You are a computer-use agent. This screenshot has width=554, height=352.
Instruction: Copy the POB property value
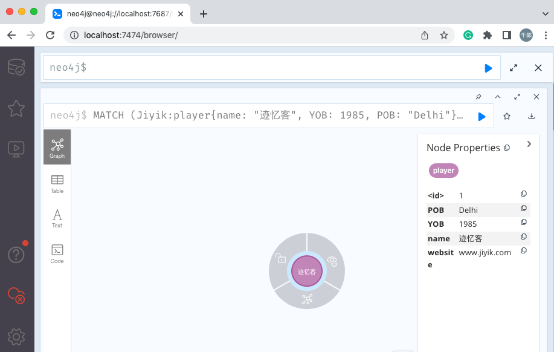pos(524,208)
